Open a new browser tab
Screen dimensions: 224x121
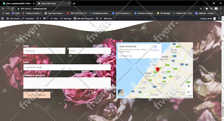pos(74,3)
